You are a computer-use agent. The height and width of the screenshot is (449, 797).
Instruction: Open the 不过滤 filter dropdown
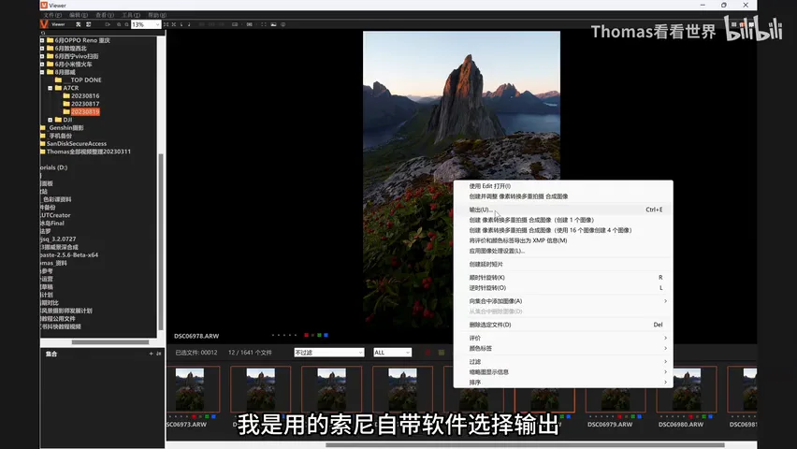(x=329, y=353)
